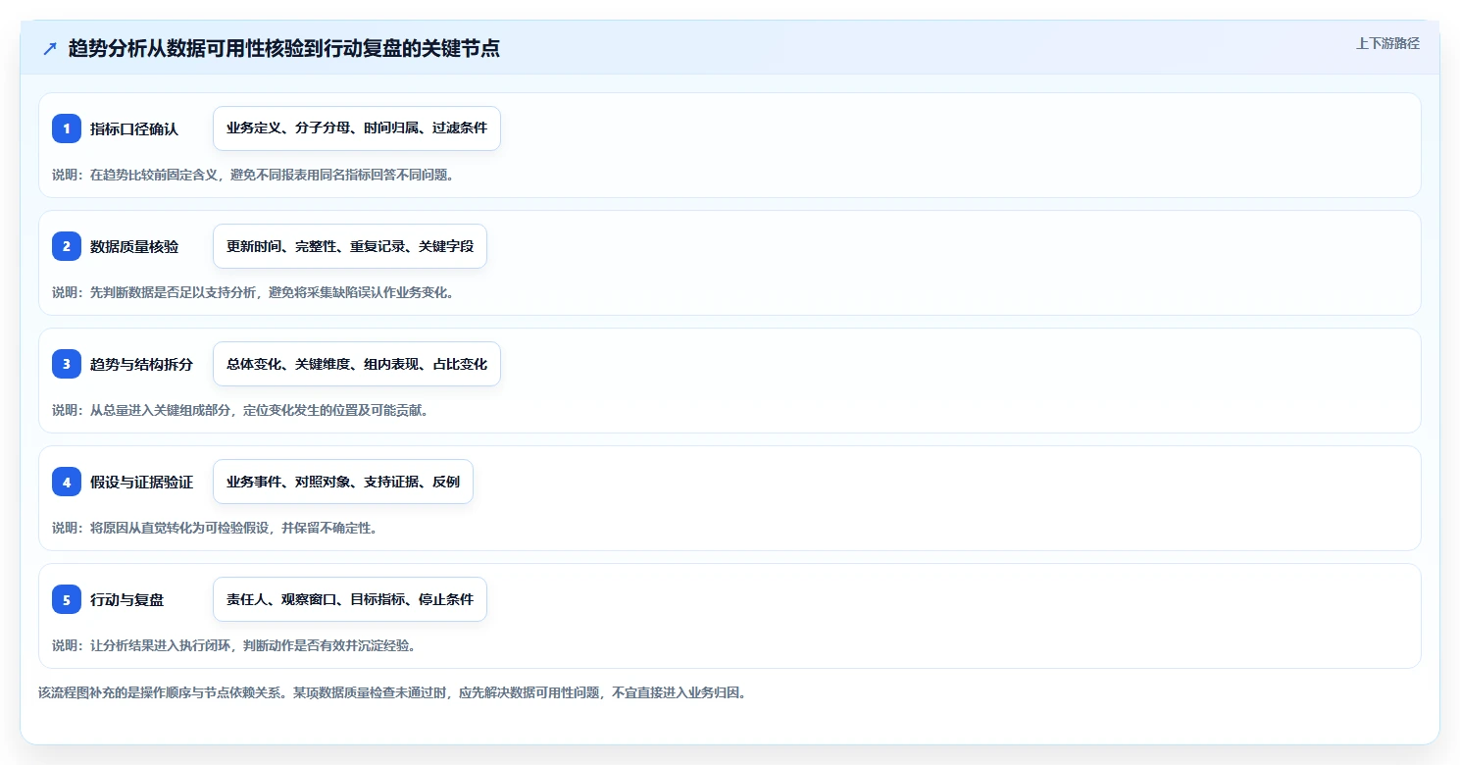The height and width of the screenshot is (765, 1460).
Task: Select the 行动与复盘 step title
Action: click(x=126, y=599)
